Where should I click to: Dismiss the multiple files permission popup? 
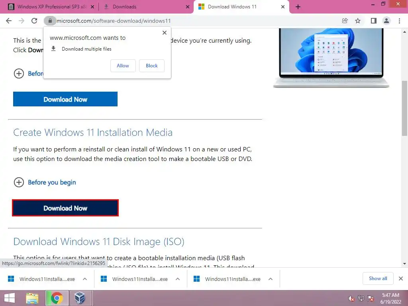(165, 33)
